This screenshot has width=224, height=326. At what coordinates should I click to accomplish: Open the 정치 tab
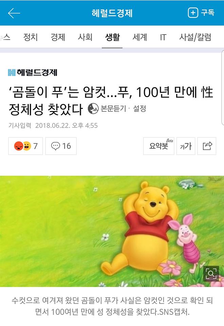tap(31, 37)
